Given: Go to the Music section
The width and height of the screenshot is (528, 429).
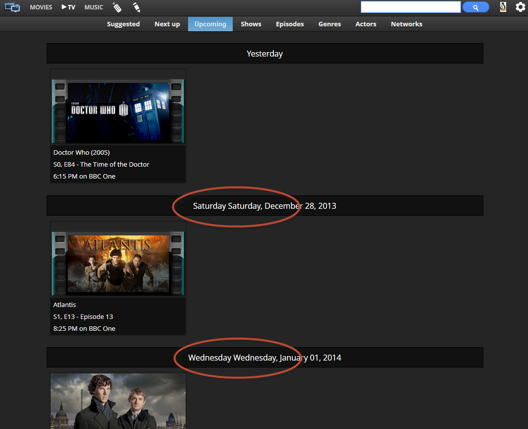Looking at the screenshot, I should (x=94, y=7).
